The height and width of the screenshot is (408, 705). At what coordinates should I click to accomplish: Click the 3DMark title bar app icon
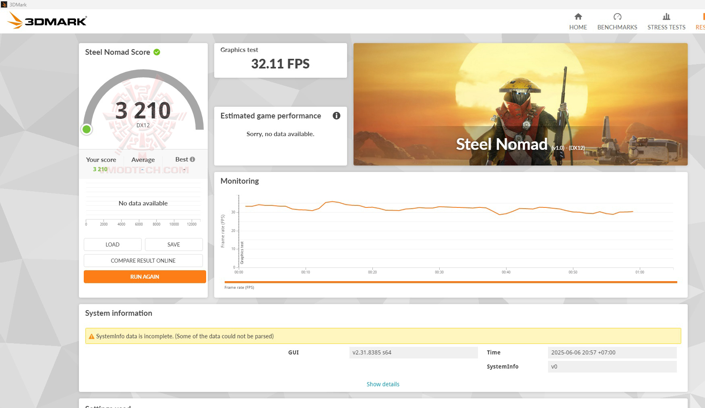pyautogui.click(x=4, y=4)
